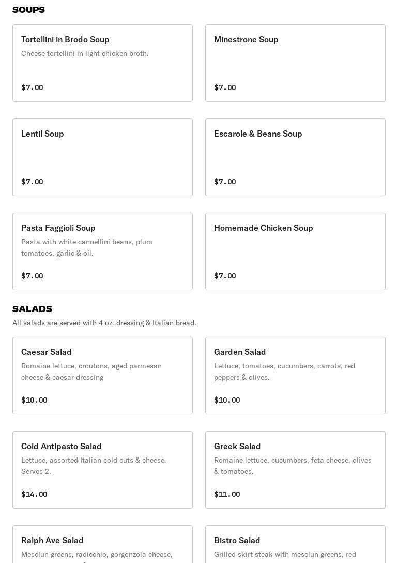Select the Minestrone Soup card

pos(296,63)
